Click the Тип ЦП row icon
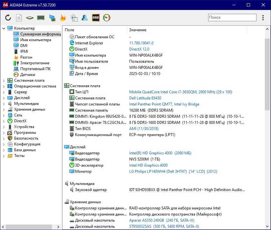The image size is (271, 230). (72, 92)
